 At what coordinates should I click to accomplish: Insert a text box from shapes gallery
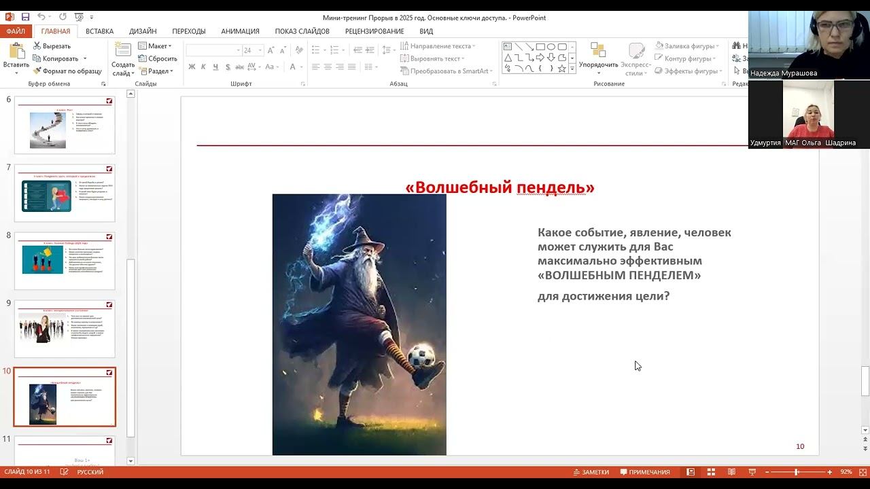coord(508,47)
